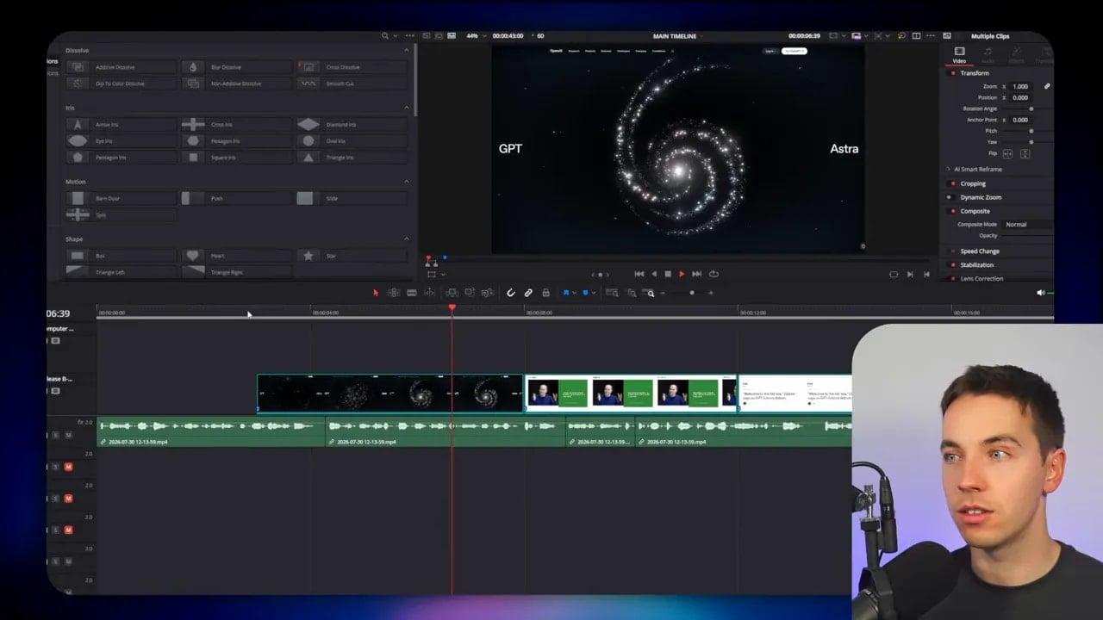1103x620 pixels.
Task: Select the Split transition icon
Action: [x=78, y=214]
